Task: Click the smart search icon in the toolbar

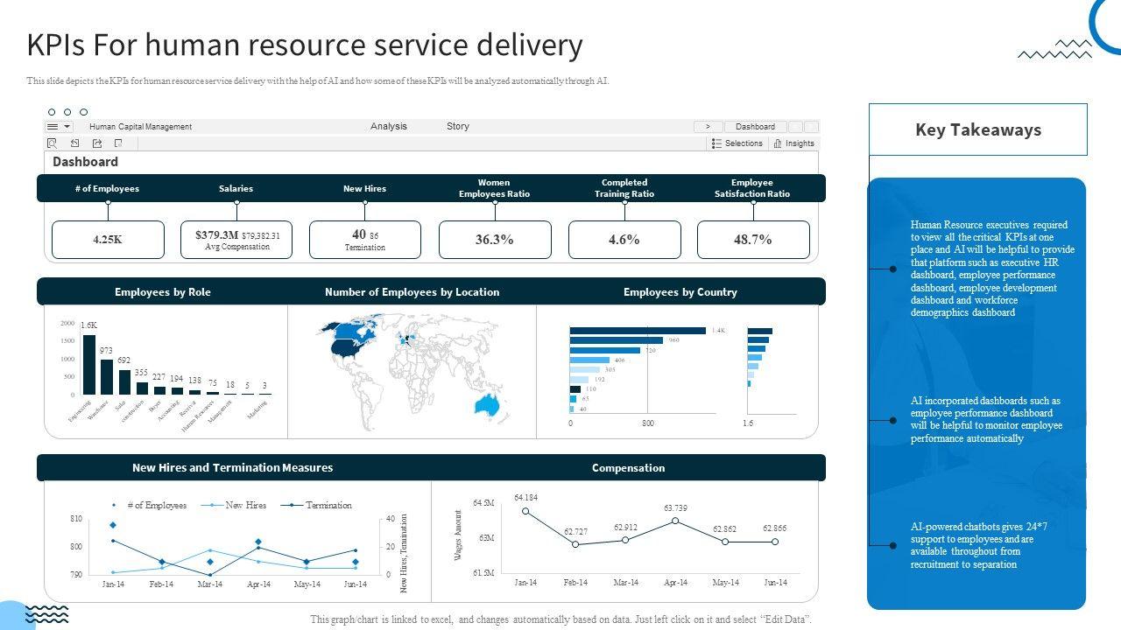Action: coord(53,143)
